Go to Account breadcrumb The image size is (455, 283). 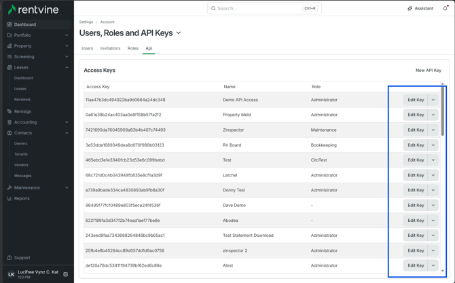107,22
